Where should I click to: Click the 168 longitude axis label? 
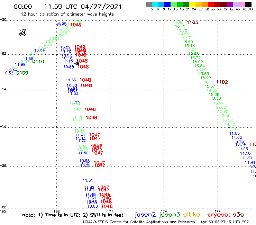pos(57,211)
